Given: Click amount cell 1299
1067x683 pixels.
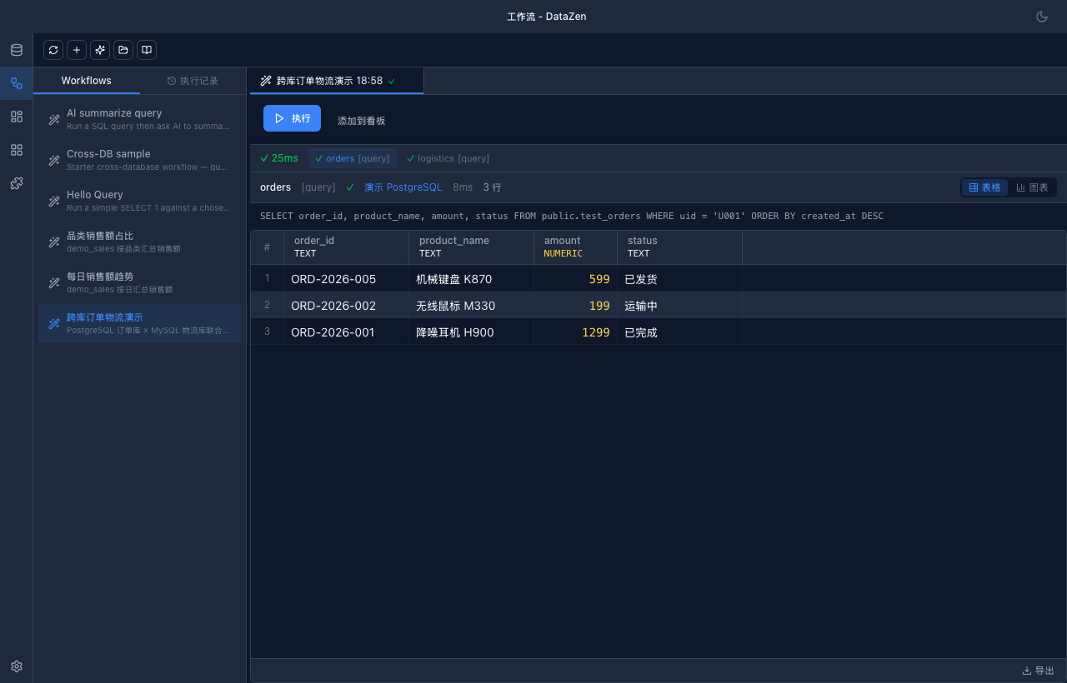Looking at the screenshot, I should [575, 332].
